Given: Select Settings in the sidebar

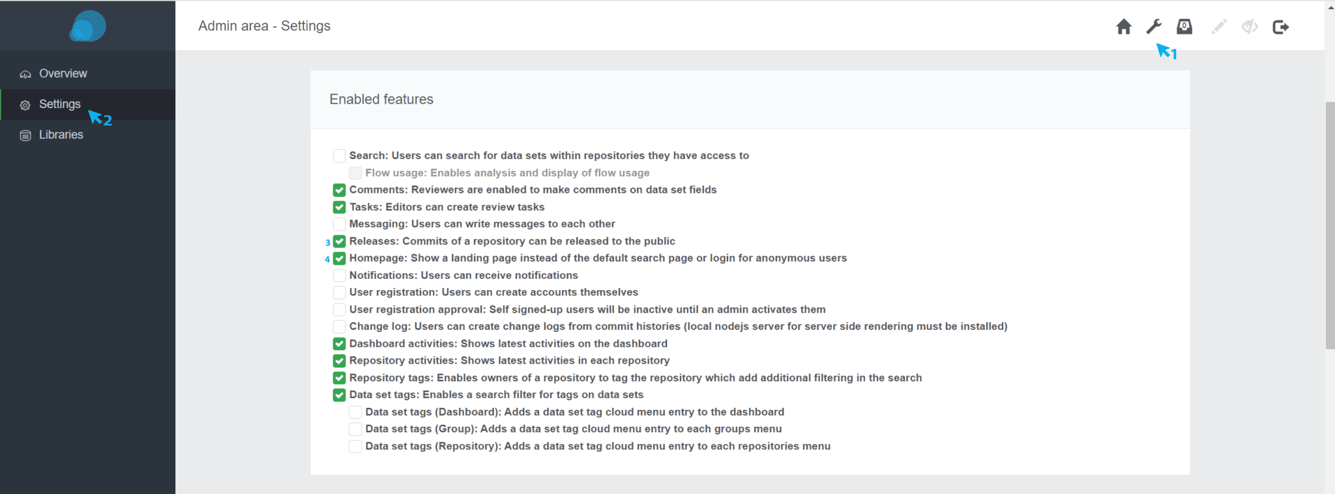Looking at the screenshot, I should [x=59, y=104].
